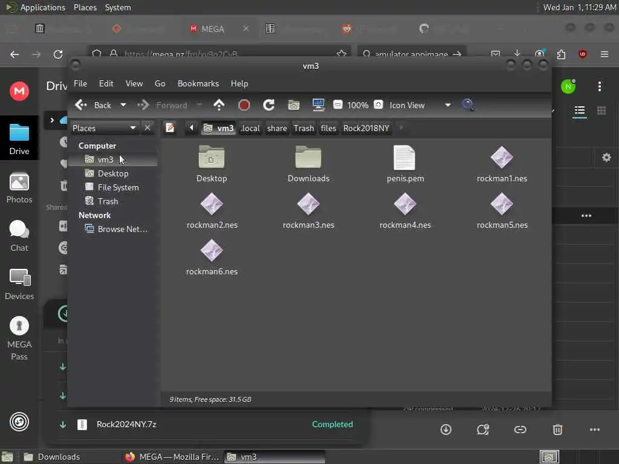
Task: Switch MEGA to grid view
Action: coord(601,111)
